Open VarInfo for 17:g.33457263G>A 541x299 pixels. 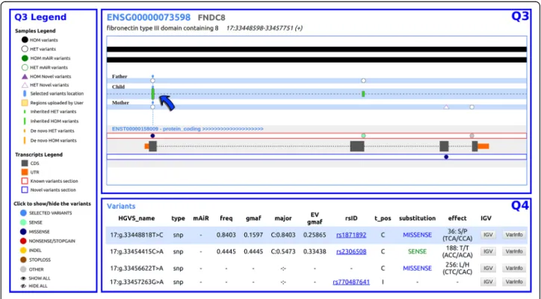pyautogui.click(x=514, y=282)
